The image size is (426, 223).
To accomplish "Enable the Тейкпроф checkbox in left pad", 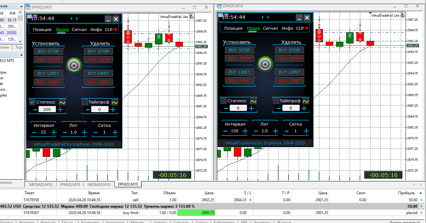I will pos(85,102).
